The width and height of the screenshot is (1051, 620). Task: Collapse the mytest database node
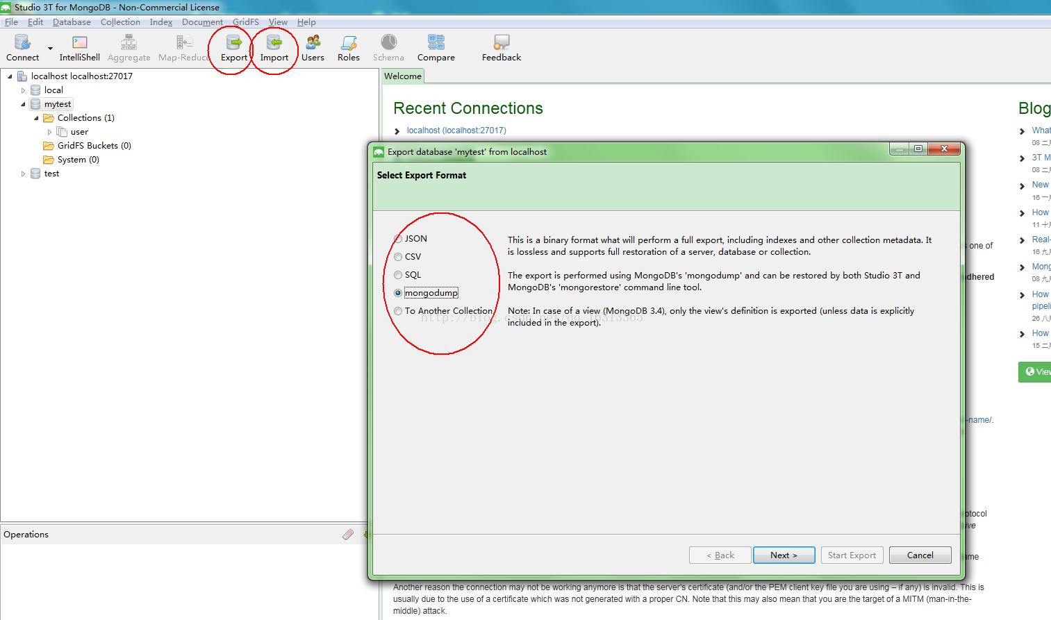[x=23, y=104]
